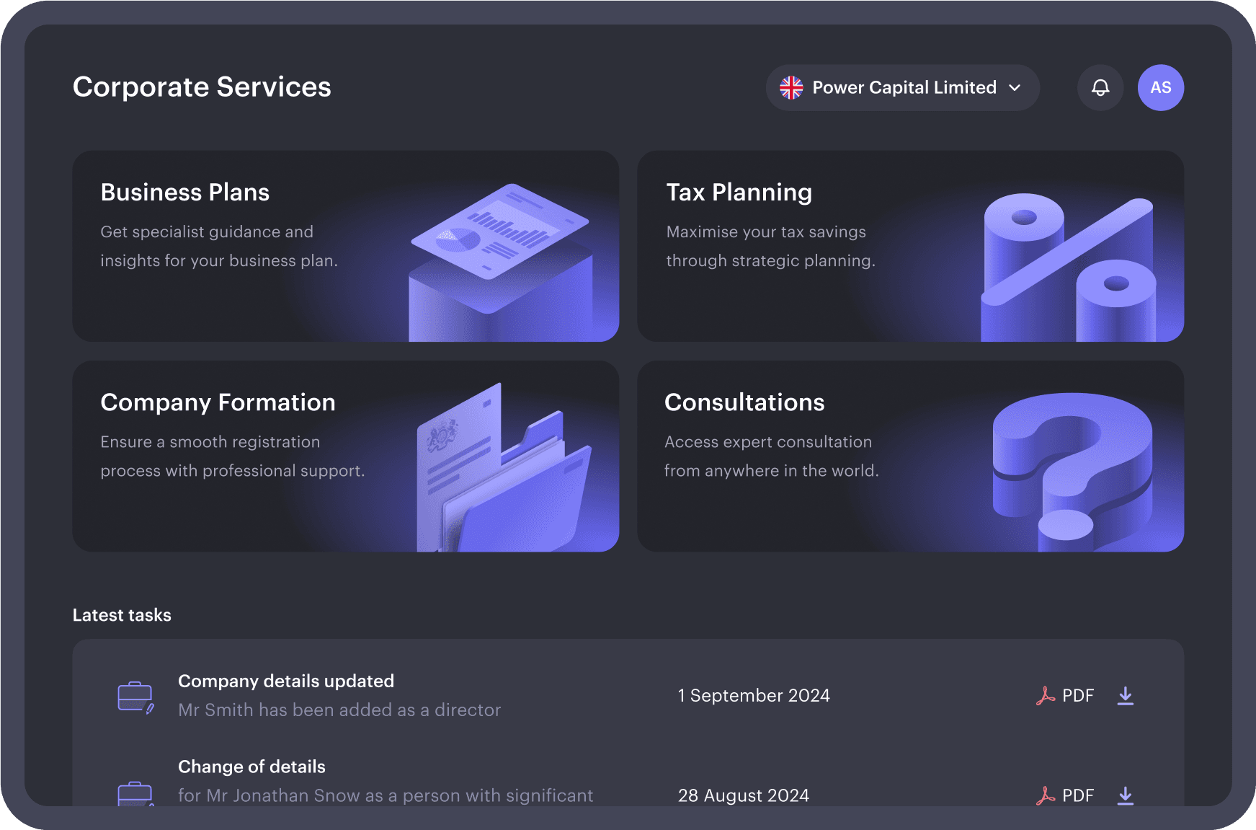The height and width of the screenshot is (830, 1256).
Task: Download the 28 August 2024 document
Action: [x=1125, y=795]
